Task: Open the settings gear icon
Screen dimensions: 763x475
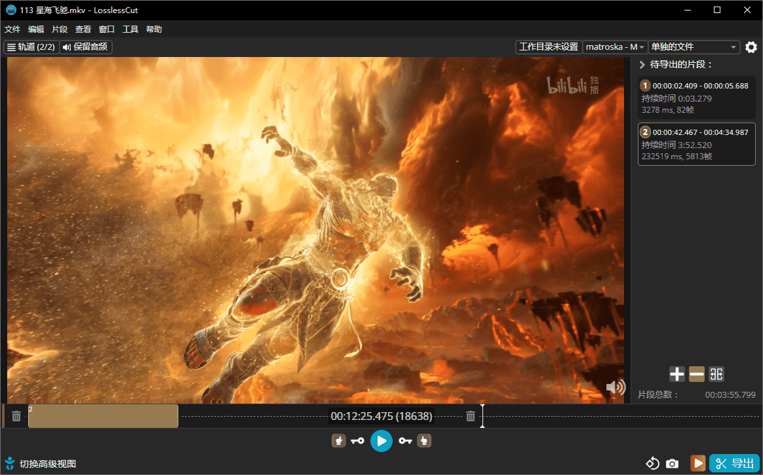Action: coord(751,47)
